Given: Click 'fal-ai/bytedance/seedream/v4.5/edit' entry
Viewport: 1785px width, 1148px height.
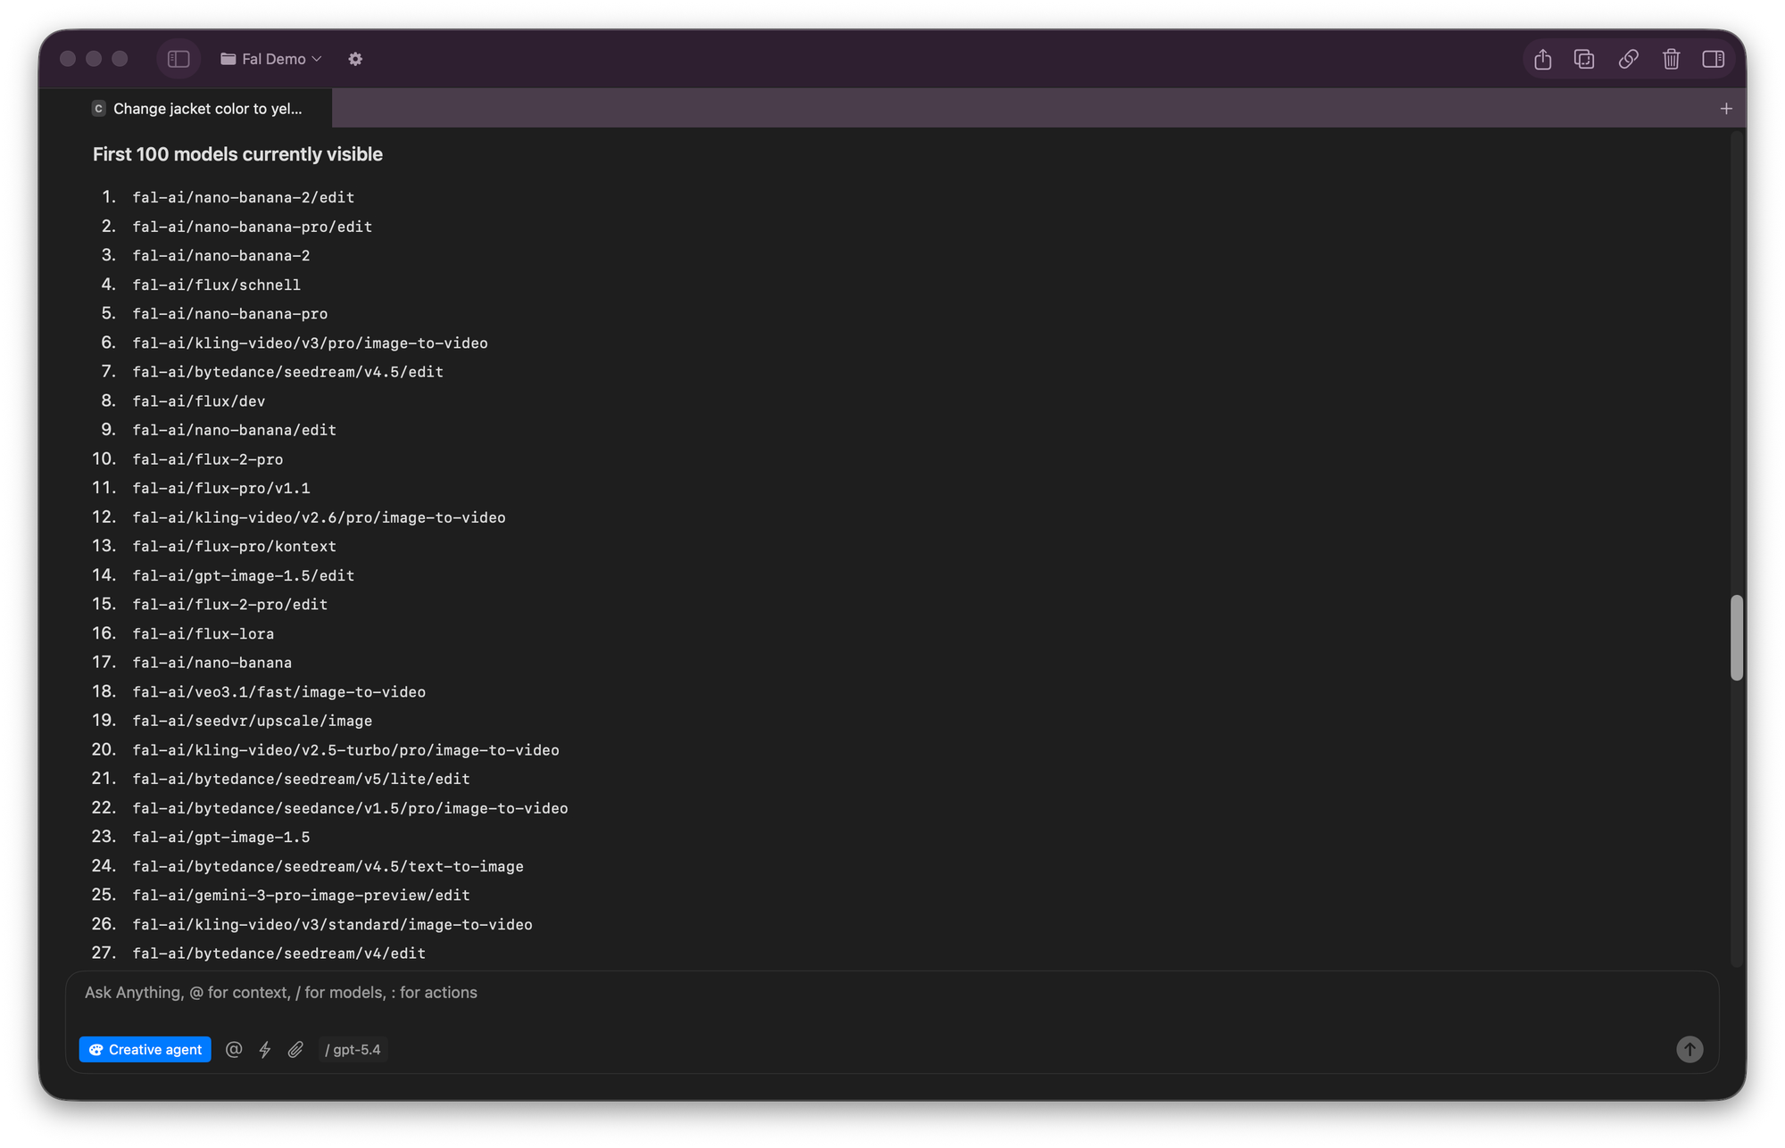Looking at the screenshot, I should pyautogui.click(x=288, y=372).
